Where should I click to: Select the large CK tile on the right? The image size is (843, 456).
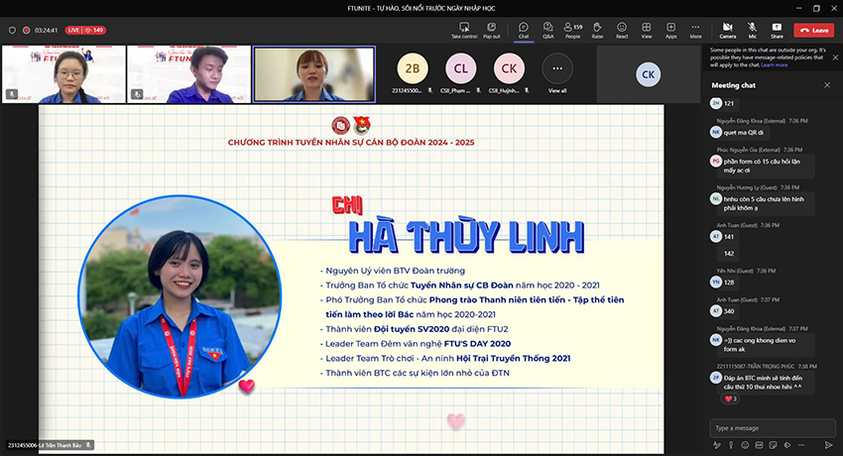649,74
